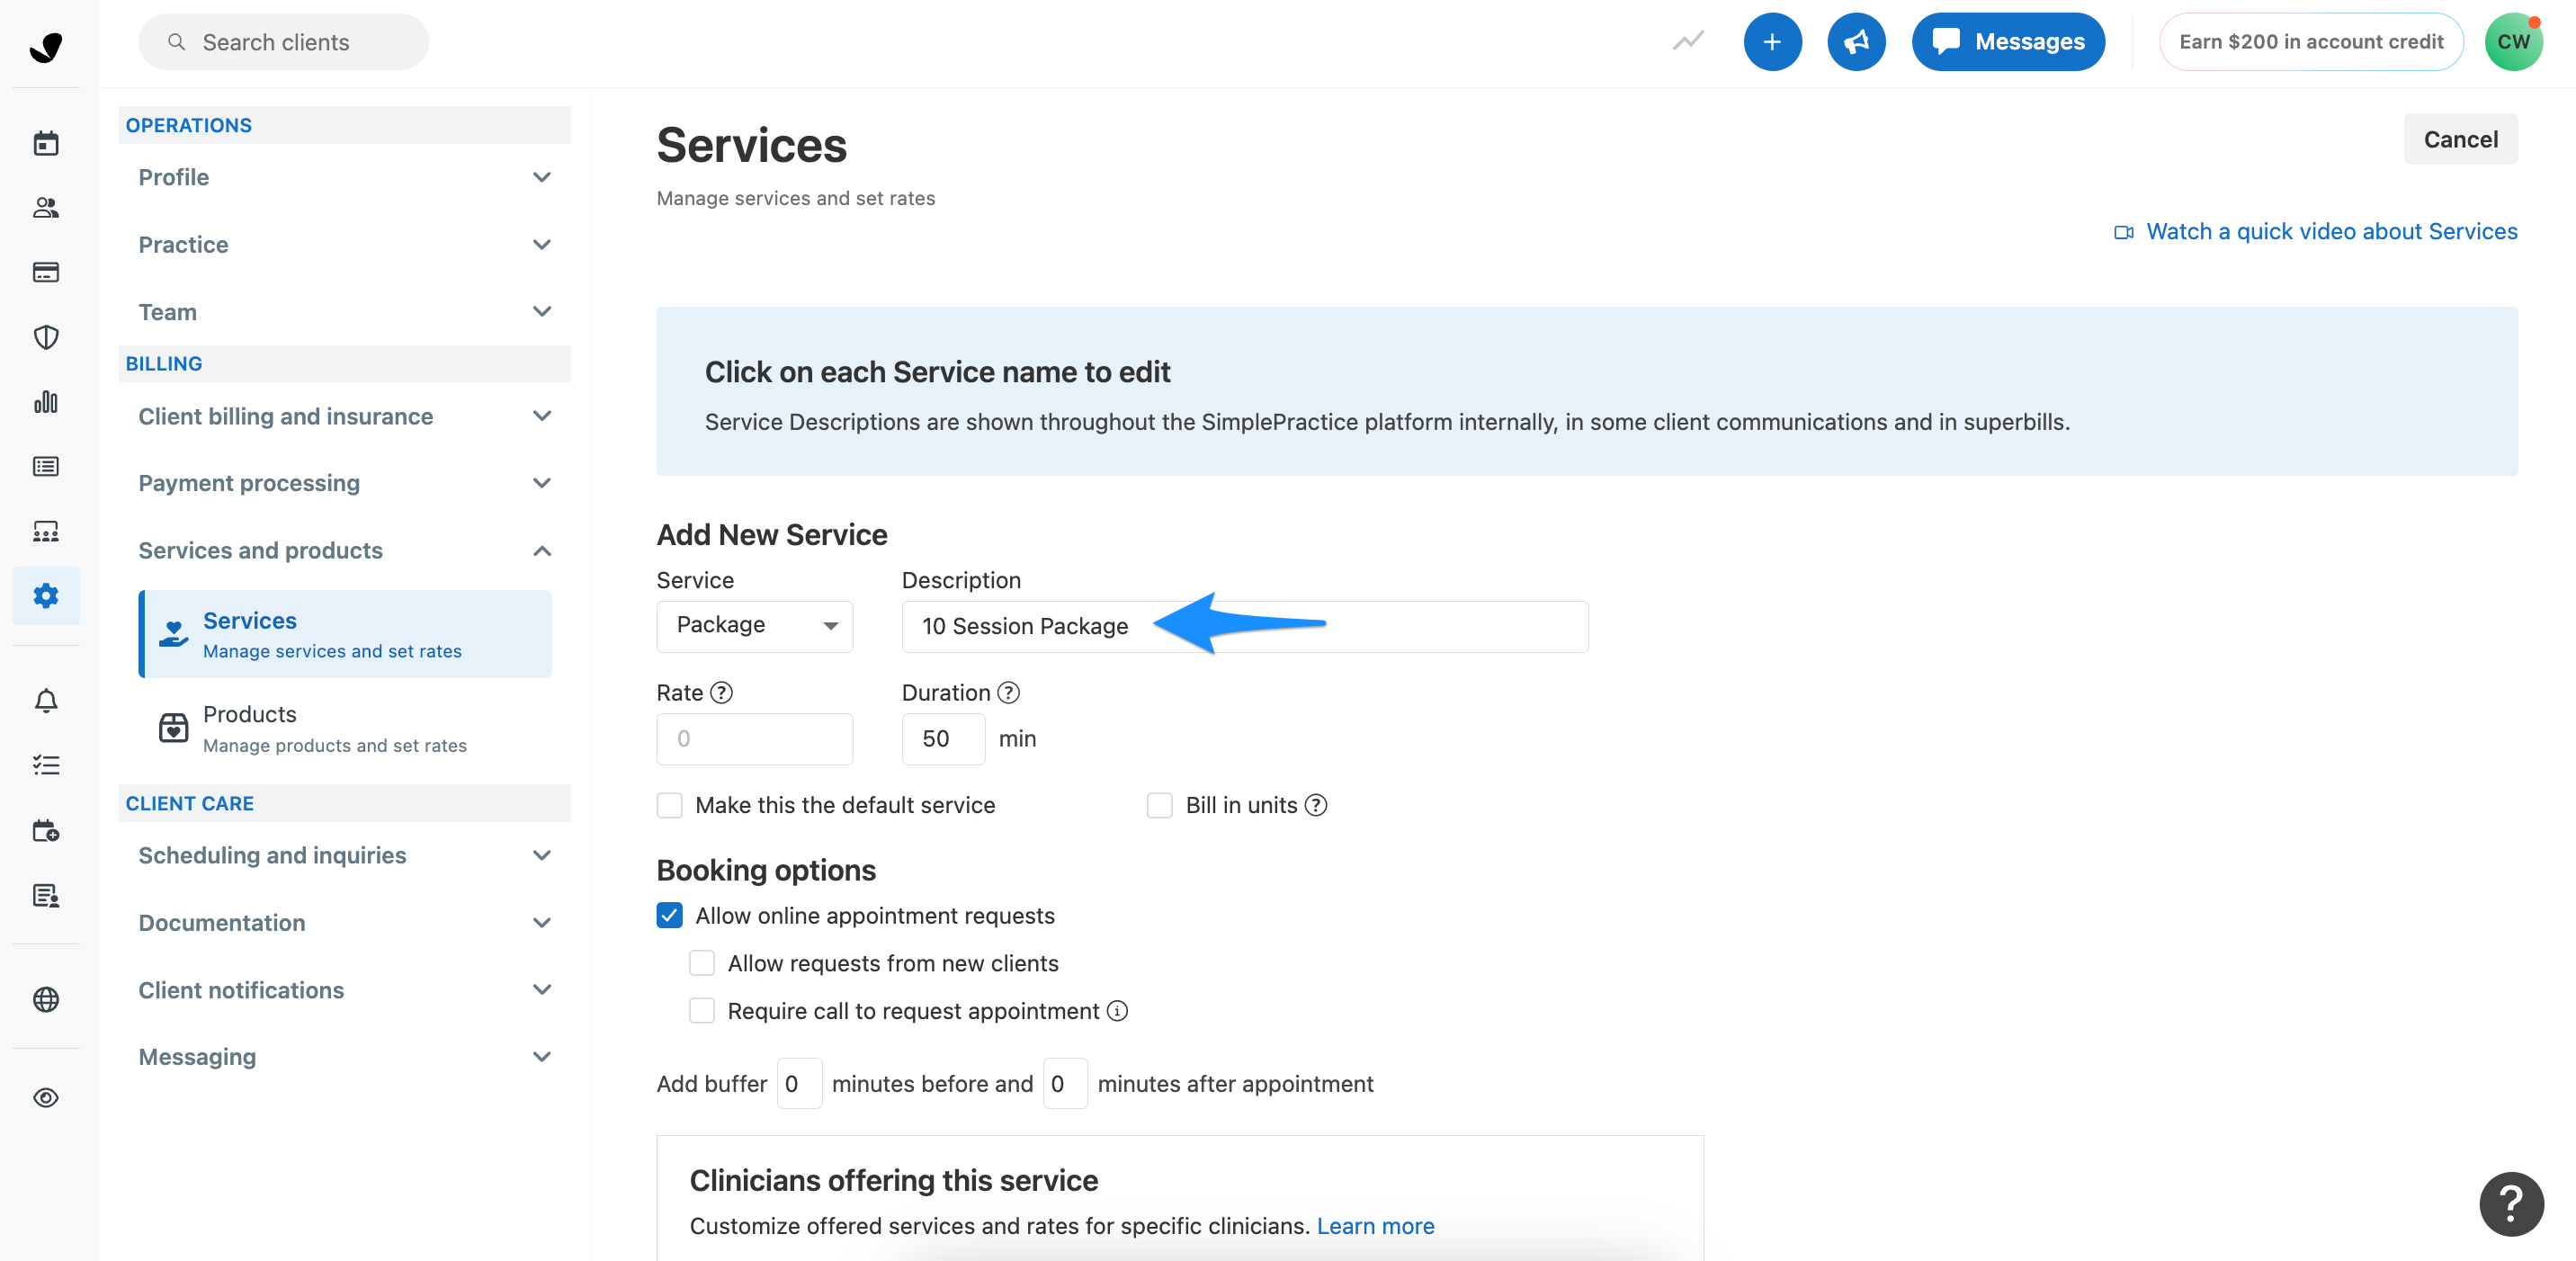This screenshot has width=2576, height=1261.
Task: Open the list document icon in the left rail
Action: 46,466
